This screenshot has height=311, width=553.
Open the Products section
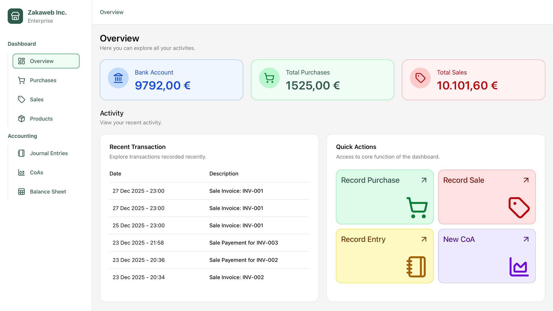pos(41,119)
